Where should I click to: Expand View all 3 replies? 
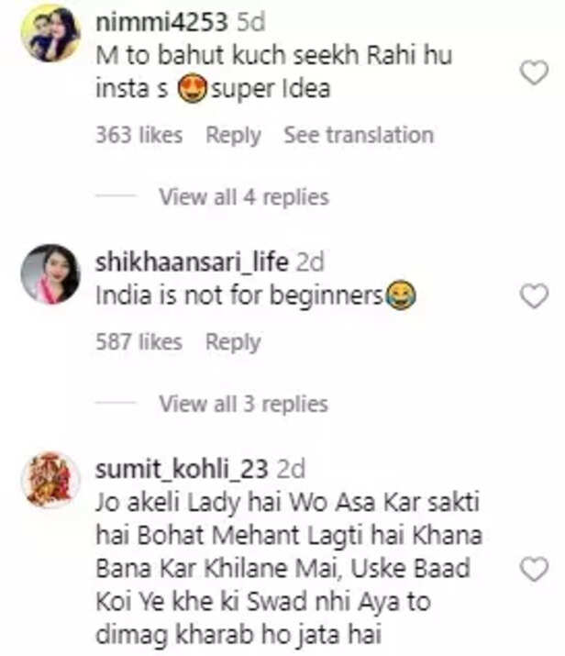(243, 403)
